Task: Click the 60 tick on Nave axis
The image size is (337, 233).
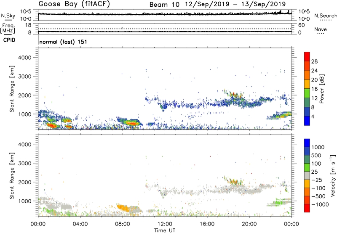Action: (x=301, y=25)
